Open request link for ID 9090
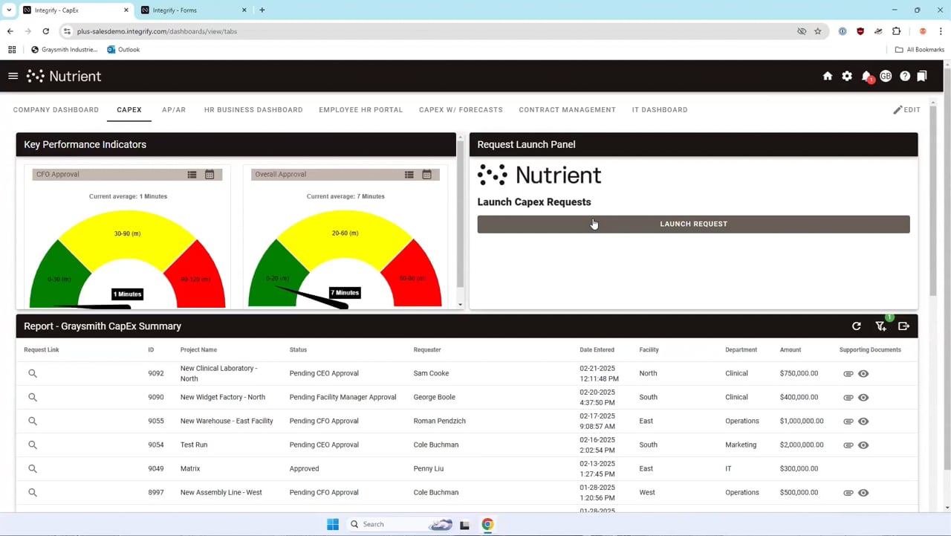The image size is (951, 536). [33, 397]
